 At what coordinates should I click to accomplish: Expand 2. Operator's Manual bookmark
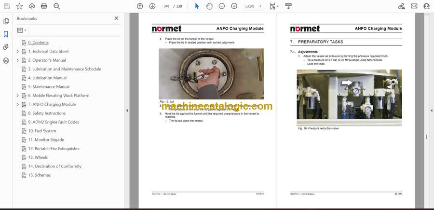pyautogui.click(x=18, y=60)
